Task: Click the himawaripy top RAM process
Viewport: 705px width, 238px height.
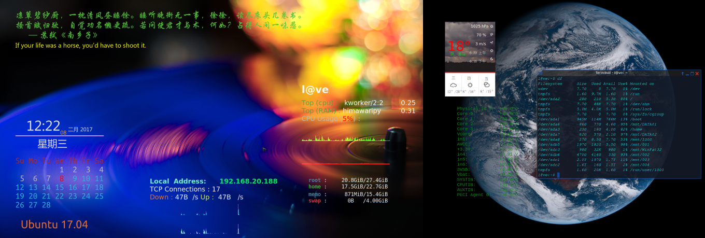Action: (x=362, y=110)
